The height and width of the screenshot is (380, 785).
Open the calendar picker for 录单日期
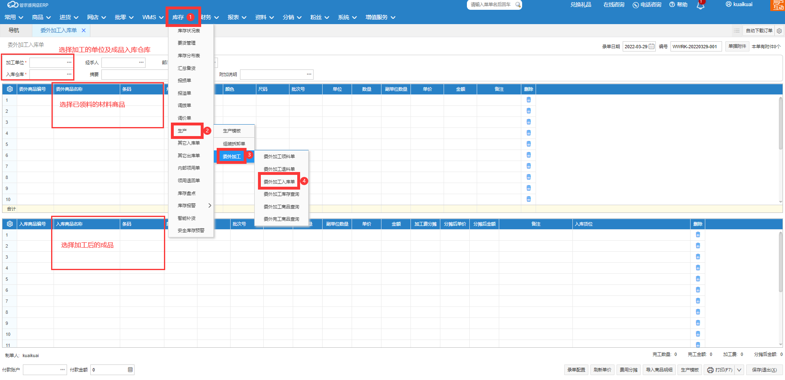tap(652, 47)
